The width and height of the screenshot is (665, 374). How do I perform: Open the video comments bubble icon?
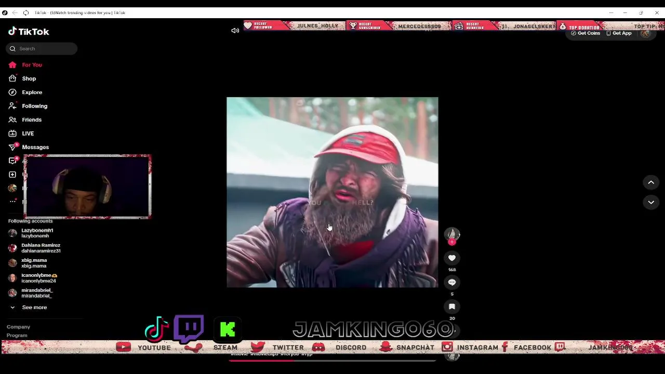[452, 283]
